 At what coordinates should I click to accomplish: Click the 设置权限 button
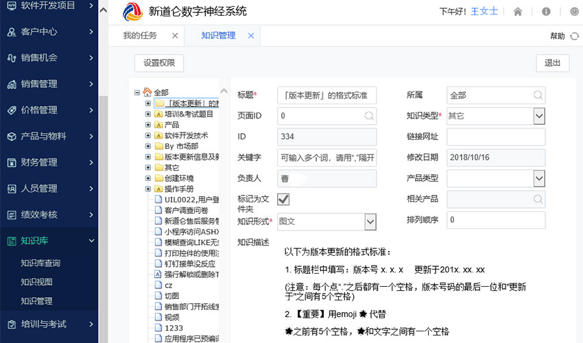point(159,63)
